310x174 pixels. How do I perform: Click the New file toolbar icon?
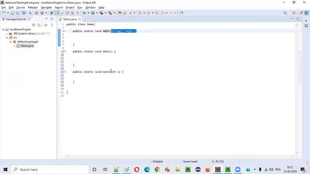point(4,13)
